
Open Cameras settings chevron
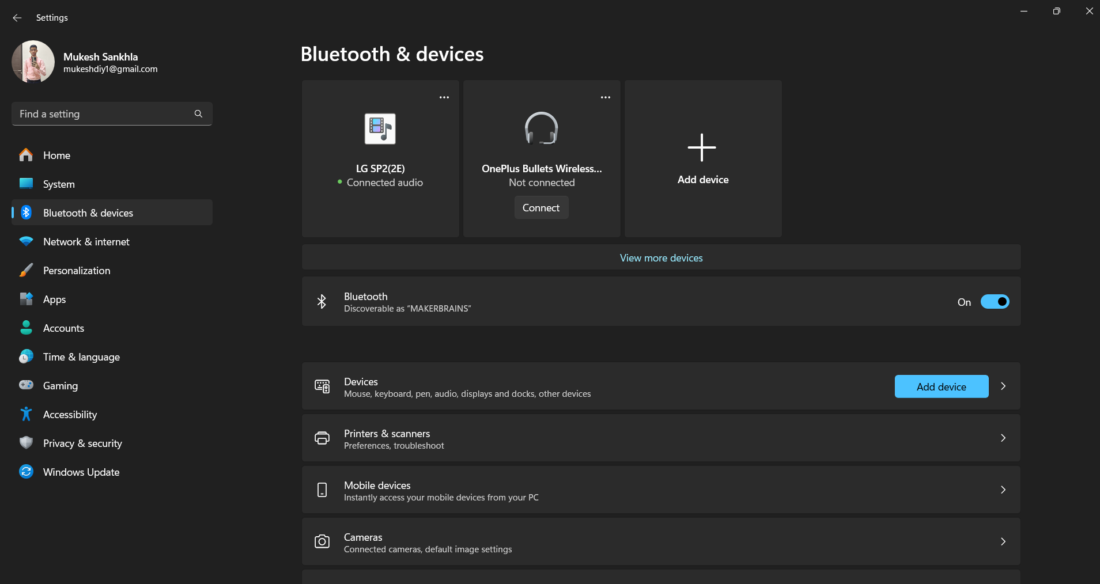click(x=1003, y=542)
